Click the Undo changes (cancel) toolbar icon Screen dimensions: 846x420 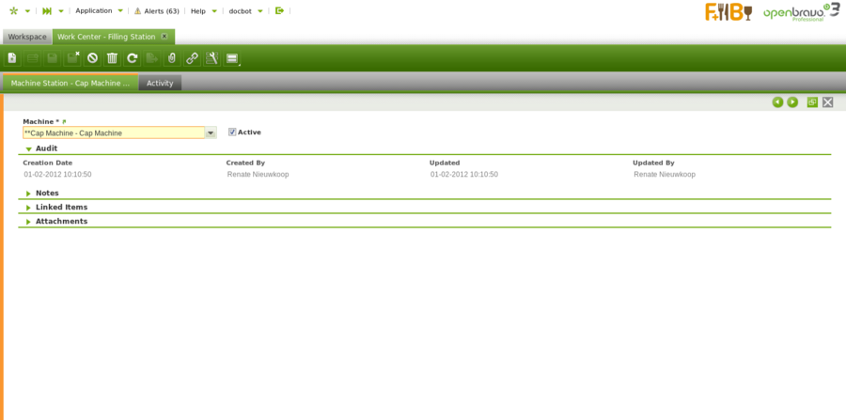[x=92, y=58]
